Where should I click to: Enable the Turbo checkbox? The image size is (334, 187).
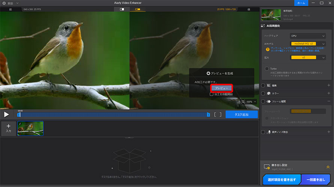tap(267, 68)
